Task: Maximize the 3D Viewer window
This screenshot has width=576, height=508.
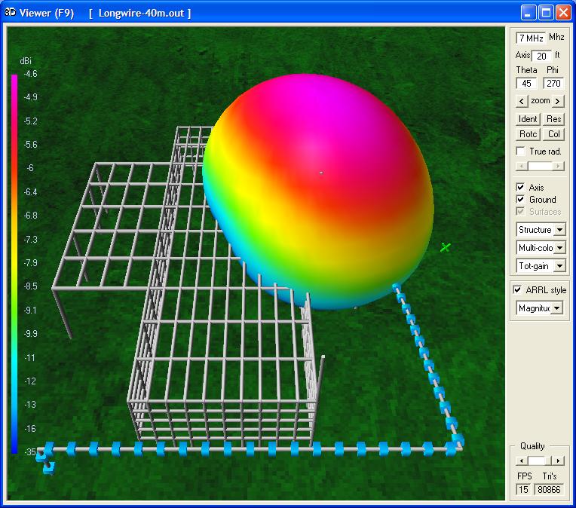Action: coord(546,13)
